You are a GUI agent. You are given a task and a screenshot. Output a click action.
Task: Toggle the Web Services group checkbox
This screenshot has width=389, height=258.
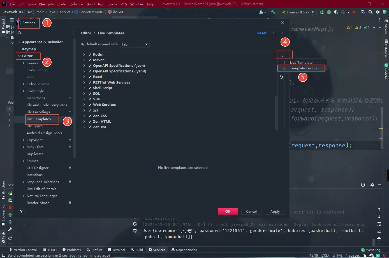coord(90,105)
